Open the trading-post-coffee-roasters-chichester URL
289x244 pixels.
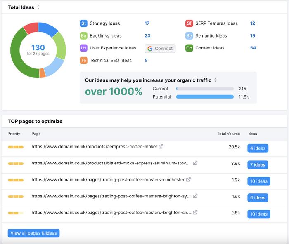[x=108, y=180]
